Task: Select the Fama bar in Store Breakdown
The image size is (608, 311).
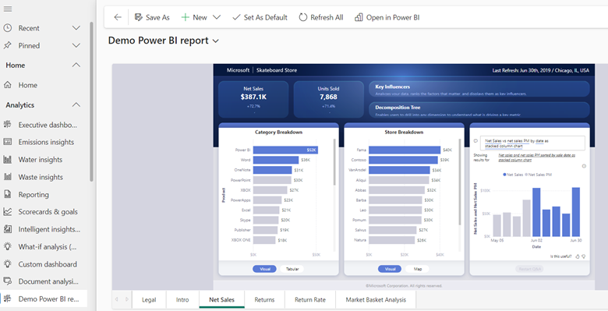Action: coord(405,150)
